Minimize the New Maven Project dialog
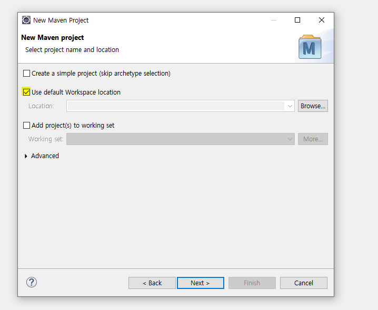 (x=274, y=20)
